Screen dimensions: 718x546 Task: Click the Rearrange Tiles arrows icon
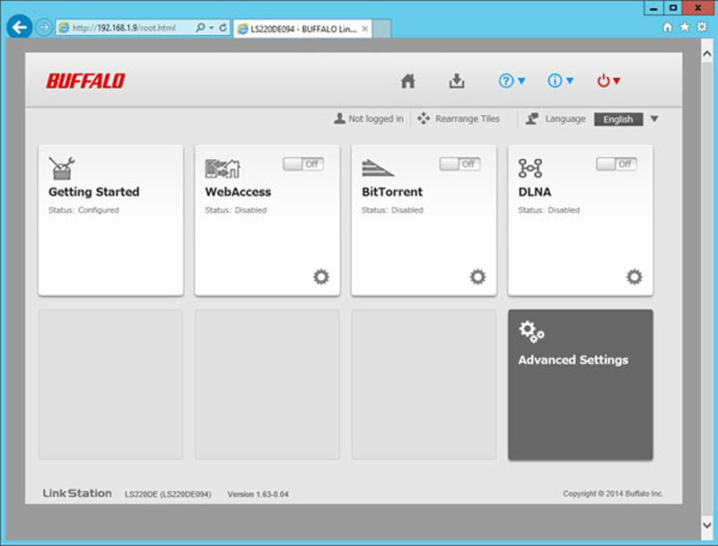[x=424, y=119]
